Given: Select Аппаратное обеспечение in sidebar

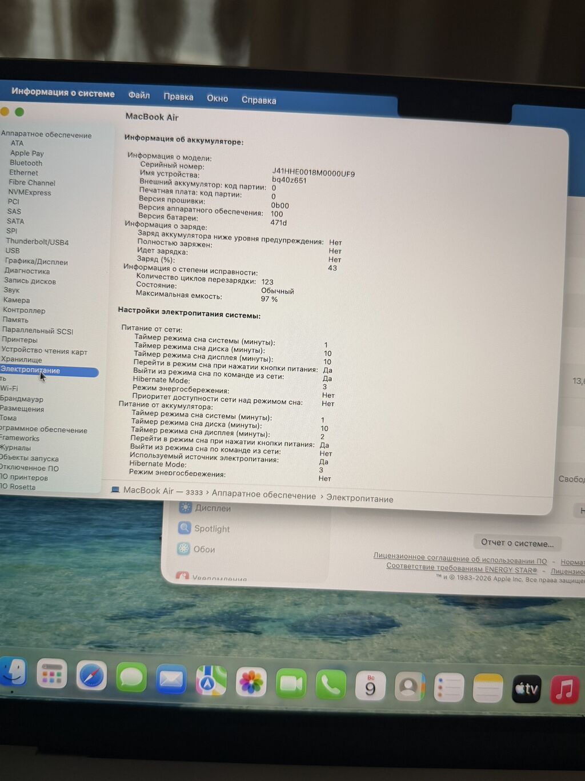Looking at the screenshot, I should click(46, 134).
